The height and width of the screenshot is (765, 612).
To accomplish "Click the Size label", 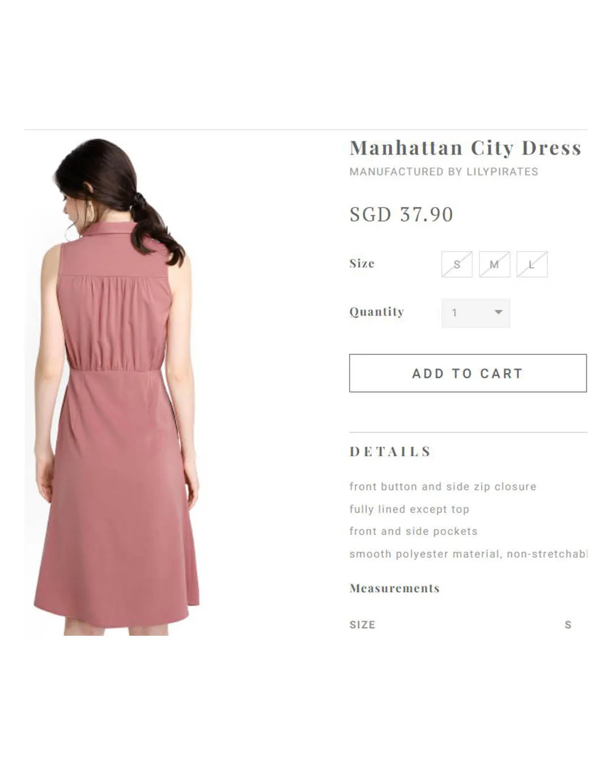I will [x=362, y=263].
